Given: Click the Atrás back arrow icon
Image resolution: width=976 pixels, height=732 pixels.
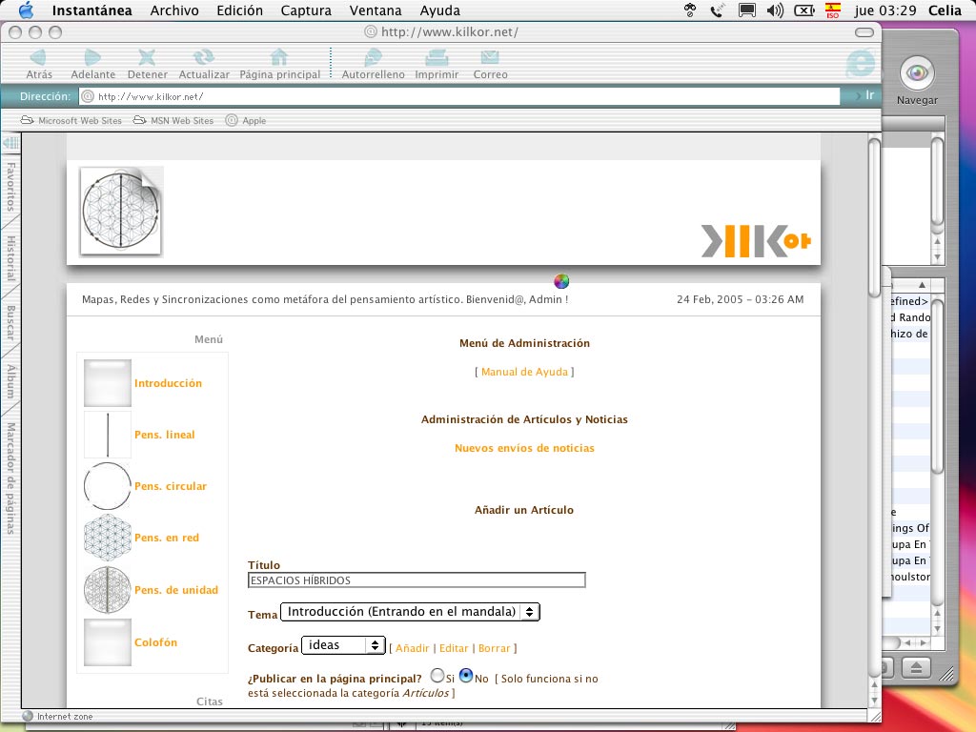Looking at the screenshot, I should click(38, 58).
